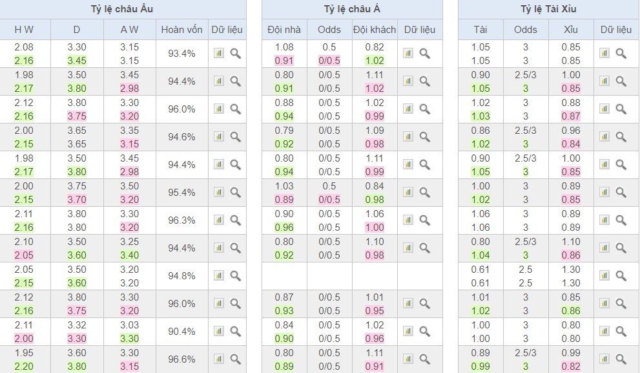Open chart icon in Tài Xỉu row with Tài 0.61

click(604, 276)
